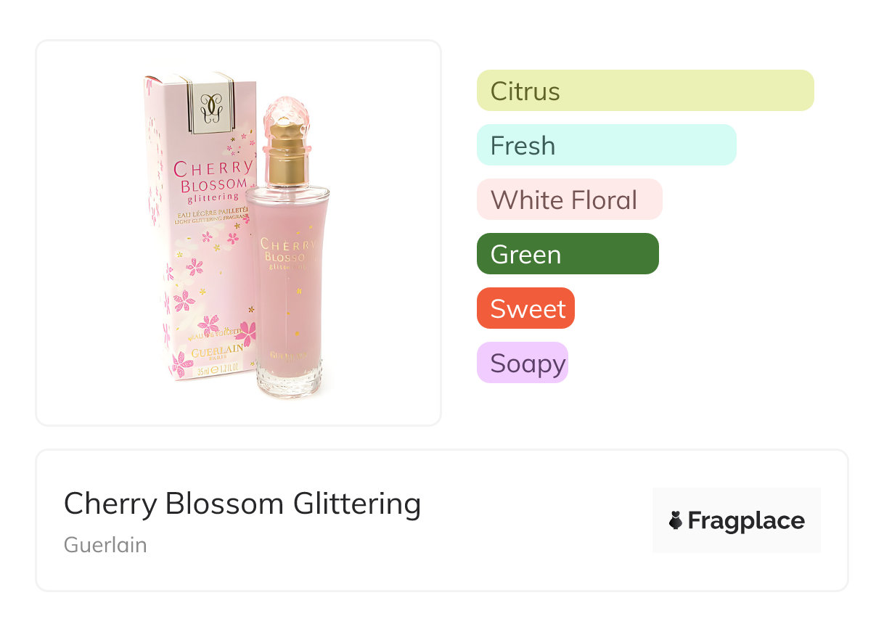Screen dimensions: 884x627
Task: Click the White Floral accord bar
Action: tap(569, 200)
